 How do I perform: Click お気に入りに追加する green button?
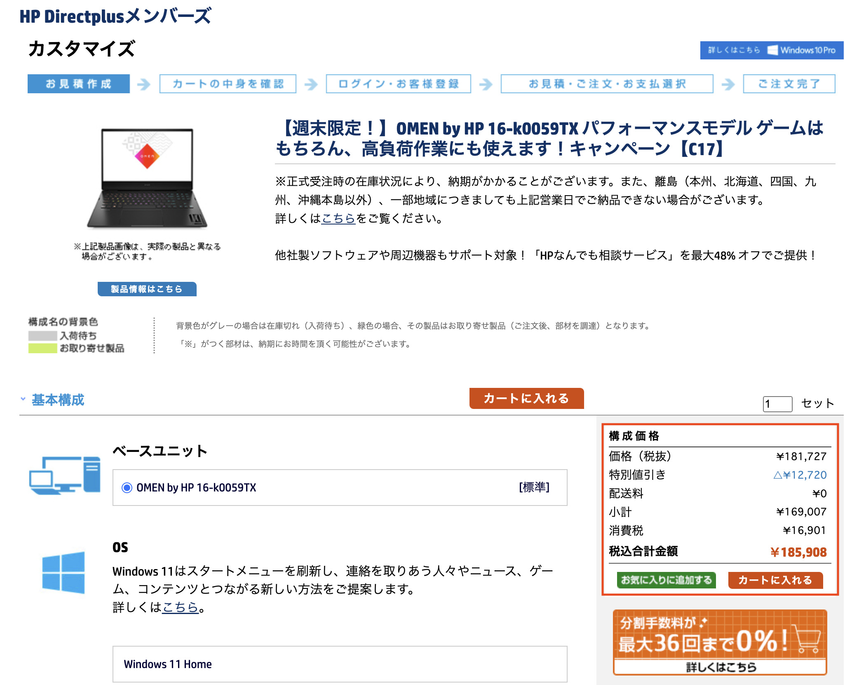tap(667, 580)
